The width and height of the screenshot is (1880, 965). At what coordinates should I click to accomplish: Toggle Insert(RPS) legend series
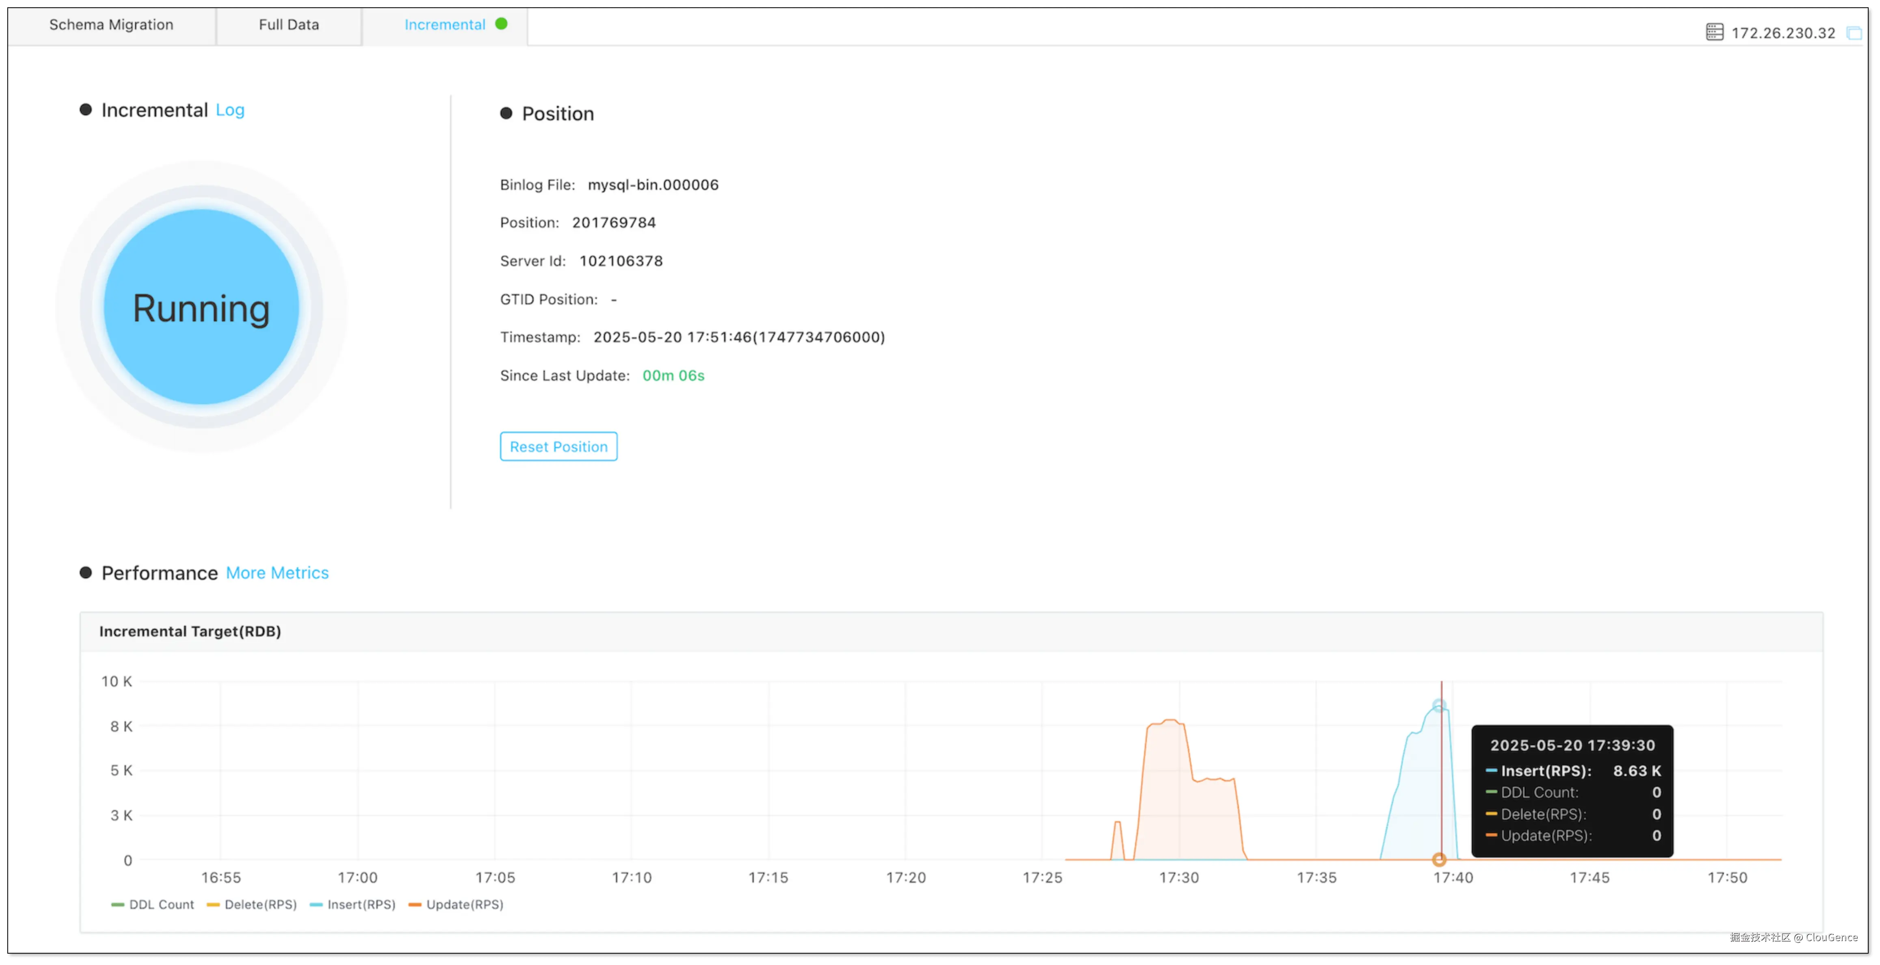[x=353, y=904]
